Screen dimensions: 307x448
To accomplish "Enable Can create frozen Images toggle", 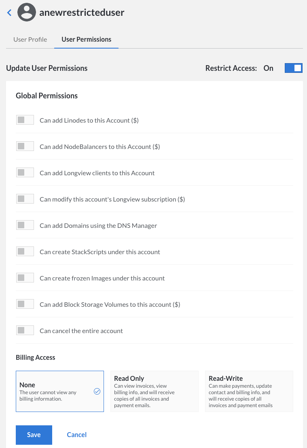I will click(x=25, y=278).
